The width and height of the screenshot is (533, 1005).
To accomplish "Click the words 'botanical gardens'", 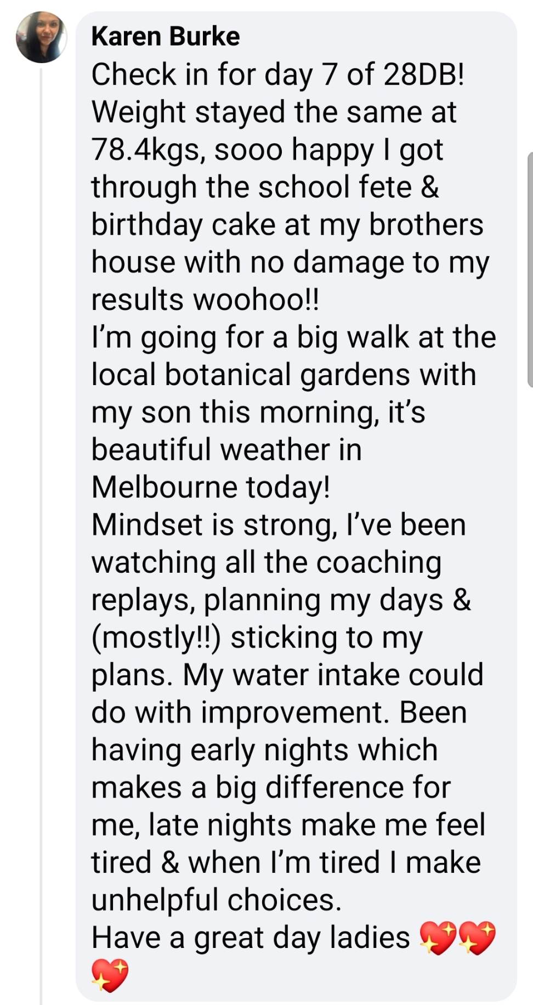I will tap(287, 375).
